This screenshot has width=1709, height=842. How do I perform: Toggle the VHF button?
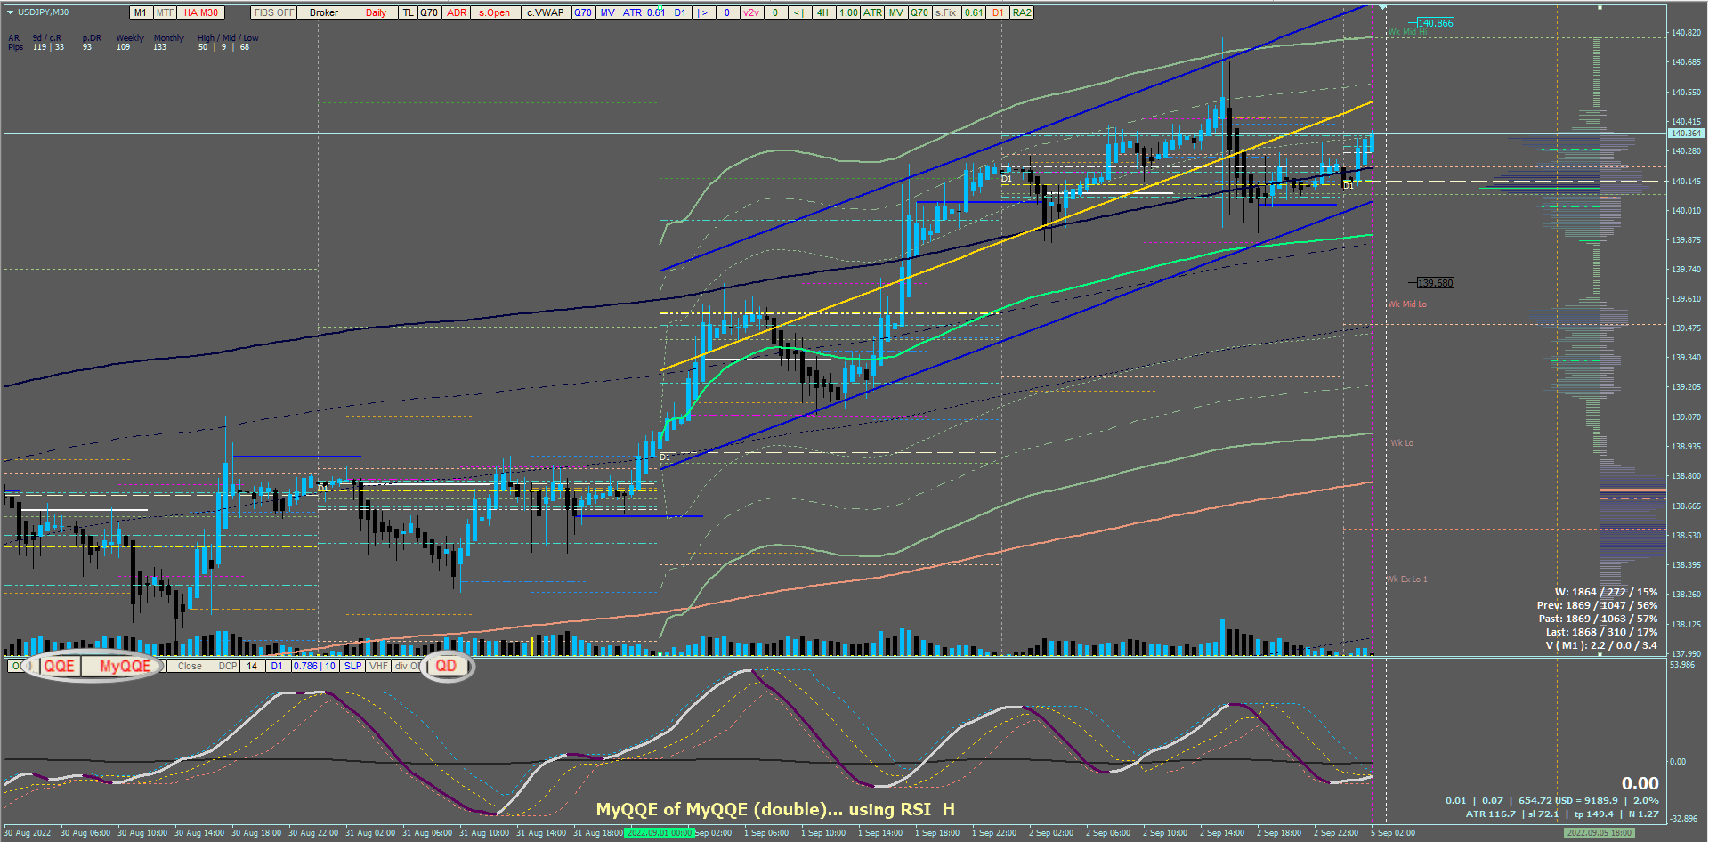(x=378, y=666)
